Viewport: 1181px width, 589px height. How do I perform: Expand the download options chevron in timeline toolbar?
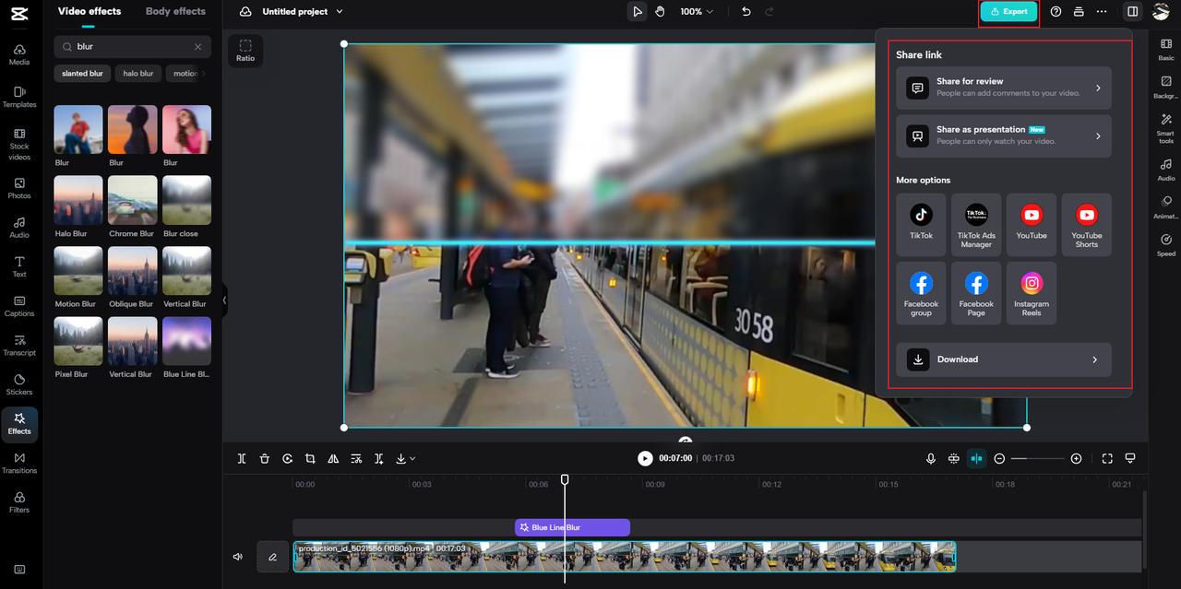coord(413,458)
